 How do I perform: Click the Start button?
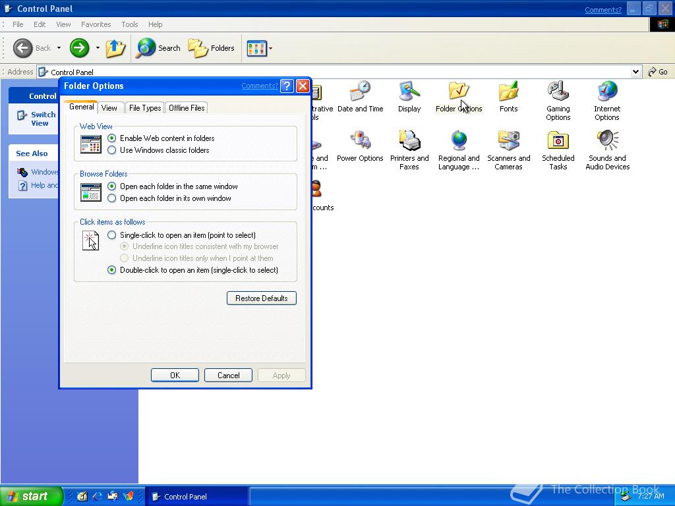31,496
